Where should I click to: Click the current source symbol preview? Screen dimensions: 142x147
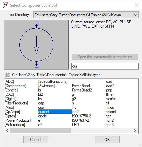36,45
